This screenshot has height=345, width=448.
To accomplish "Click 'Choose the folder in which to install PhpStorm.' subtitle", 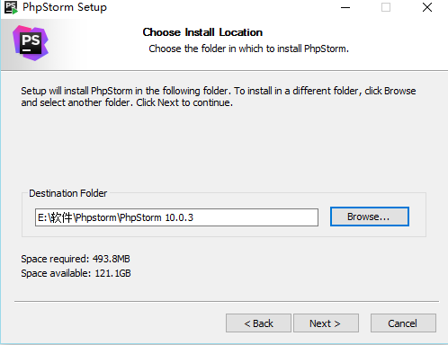I will coord(248,49).
